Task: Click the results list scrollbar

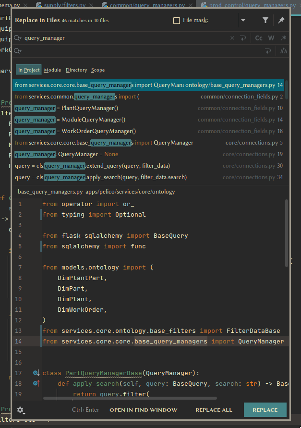Action: pyautogui.click(x=287, y=90)
